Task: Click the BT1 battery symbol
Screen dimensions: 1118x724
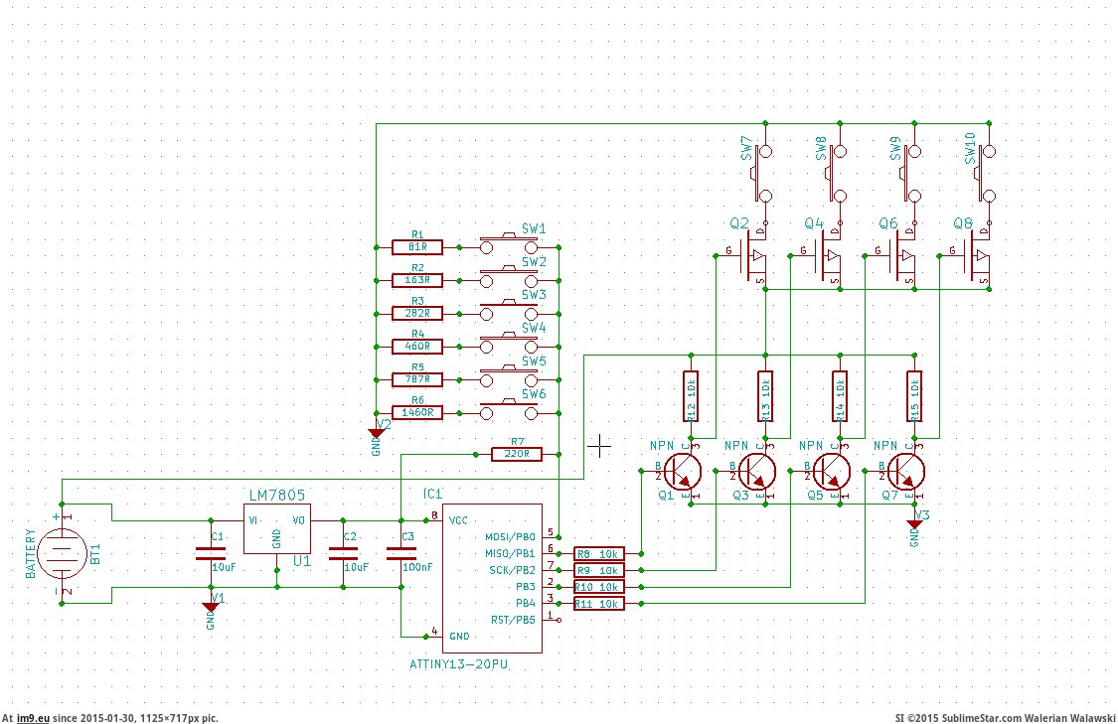Action: pyautogui.click(x=62, y=552)
